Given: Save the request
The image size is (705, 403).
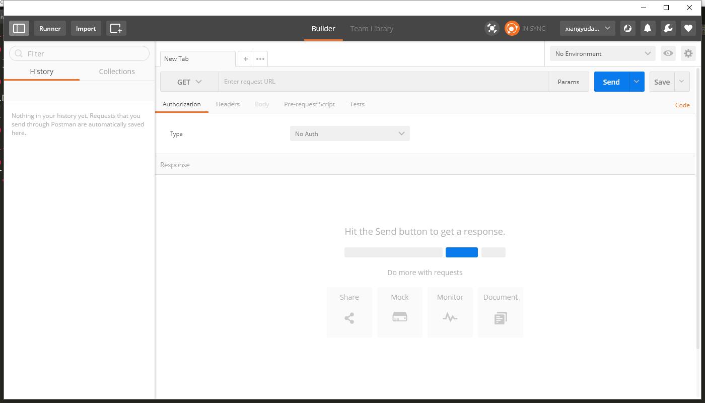Looking at the screenshot, I should click(x=662, y=82).
